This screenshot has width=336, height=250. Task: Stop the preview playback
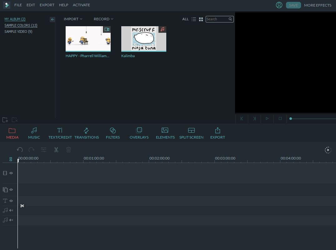pyautogui.click(x=280, y=119)
